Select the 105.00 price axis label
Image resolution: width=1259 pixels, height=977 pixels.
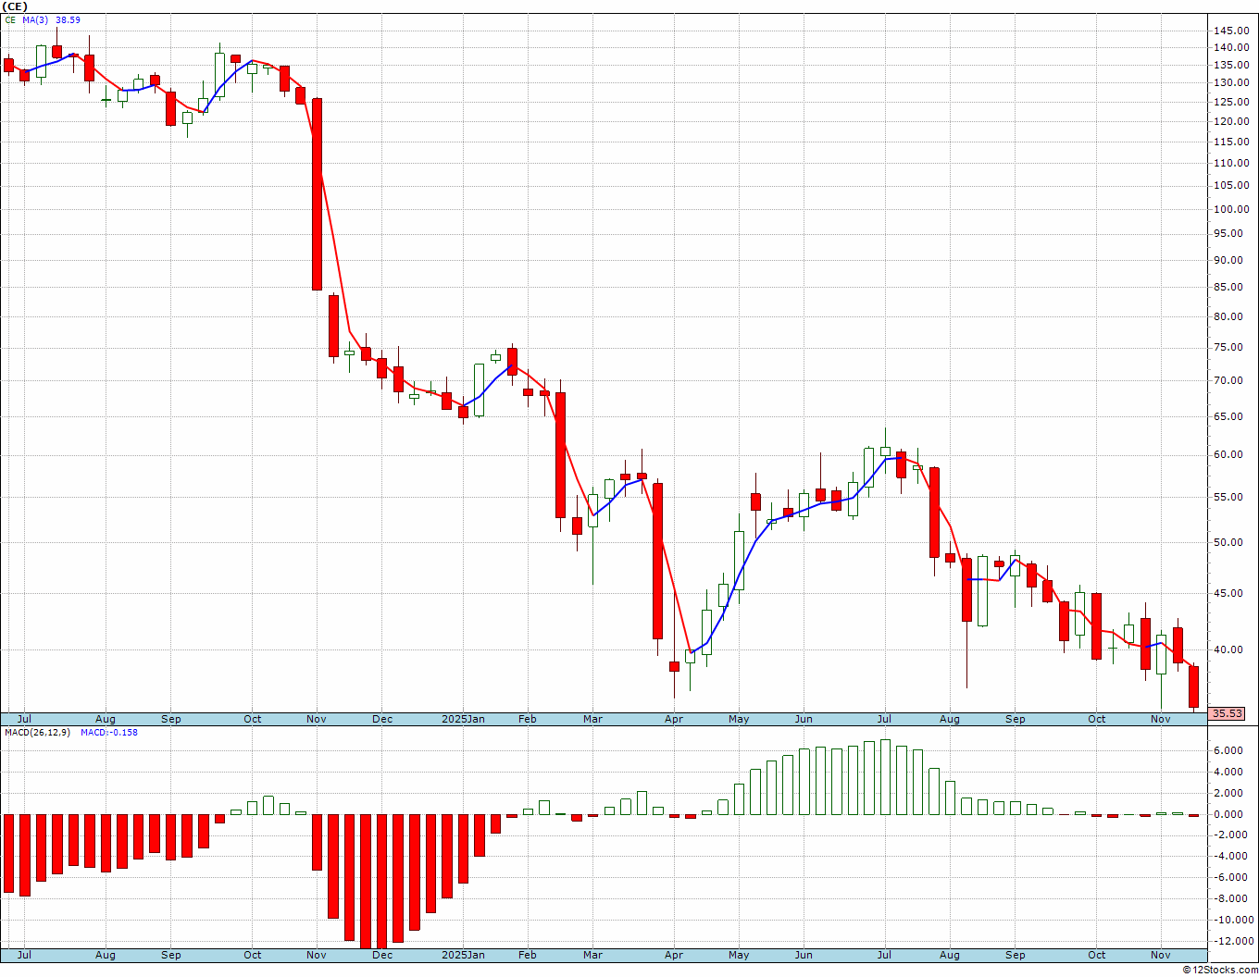[1231, 185]
